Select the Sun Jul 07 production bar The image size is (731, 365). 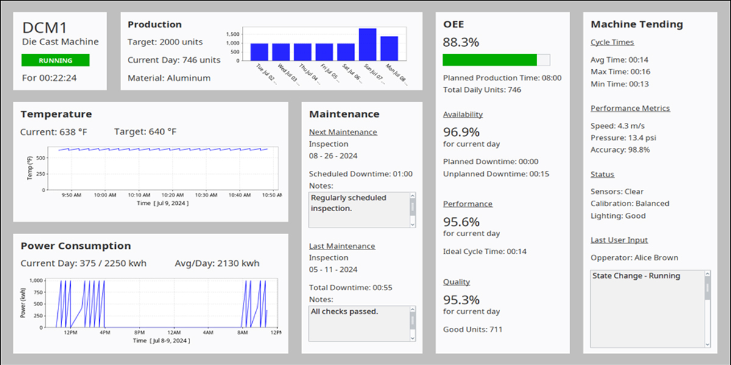click(x=367, y=44)
